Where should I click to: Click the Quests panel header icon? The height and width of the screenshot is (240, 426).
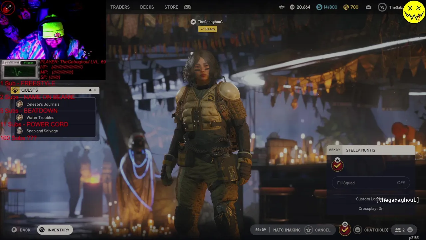tap(15, 90)
